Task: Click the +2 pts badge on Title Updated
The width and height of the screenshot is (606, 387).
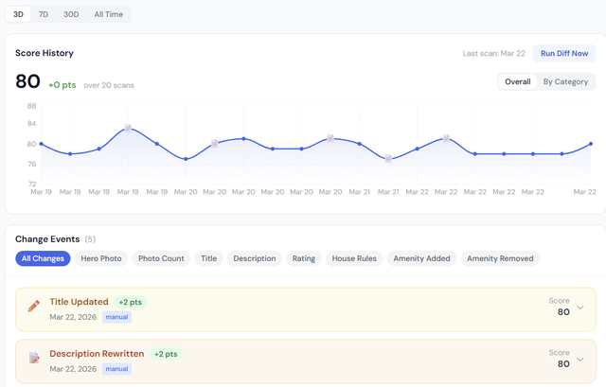Action: [131, 302]
